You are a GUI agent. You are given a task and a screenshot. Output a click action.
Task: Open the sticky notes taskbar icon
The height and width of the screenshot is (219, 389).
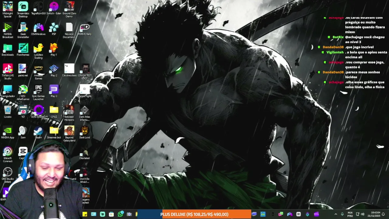click(x=85, y=214)
